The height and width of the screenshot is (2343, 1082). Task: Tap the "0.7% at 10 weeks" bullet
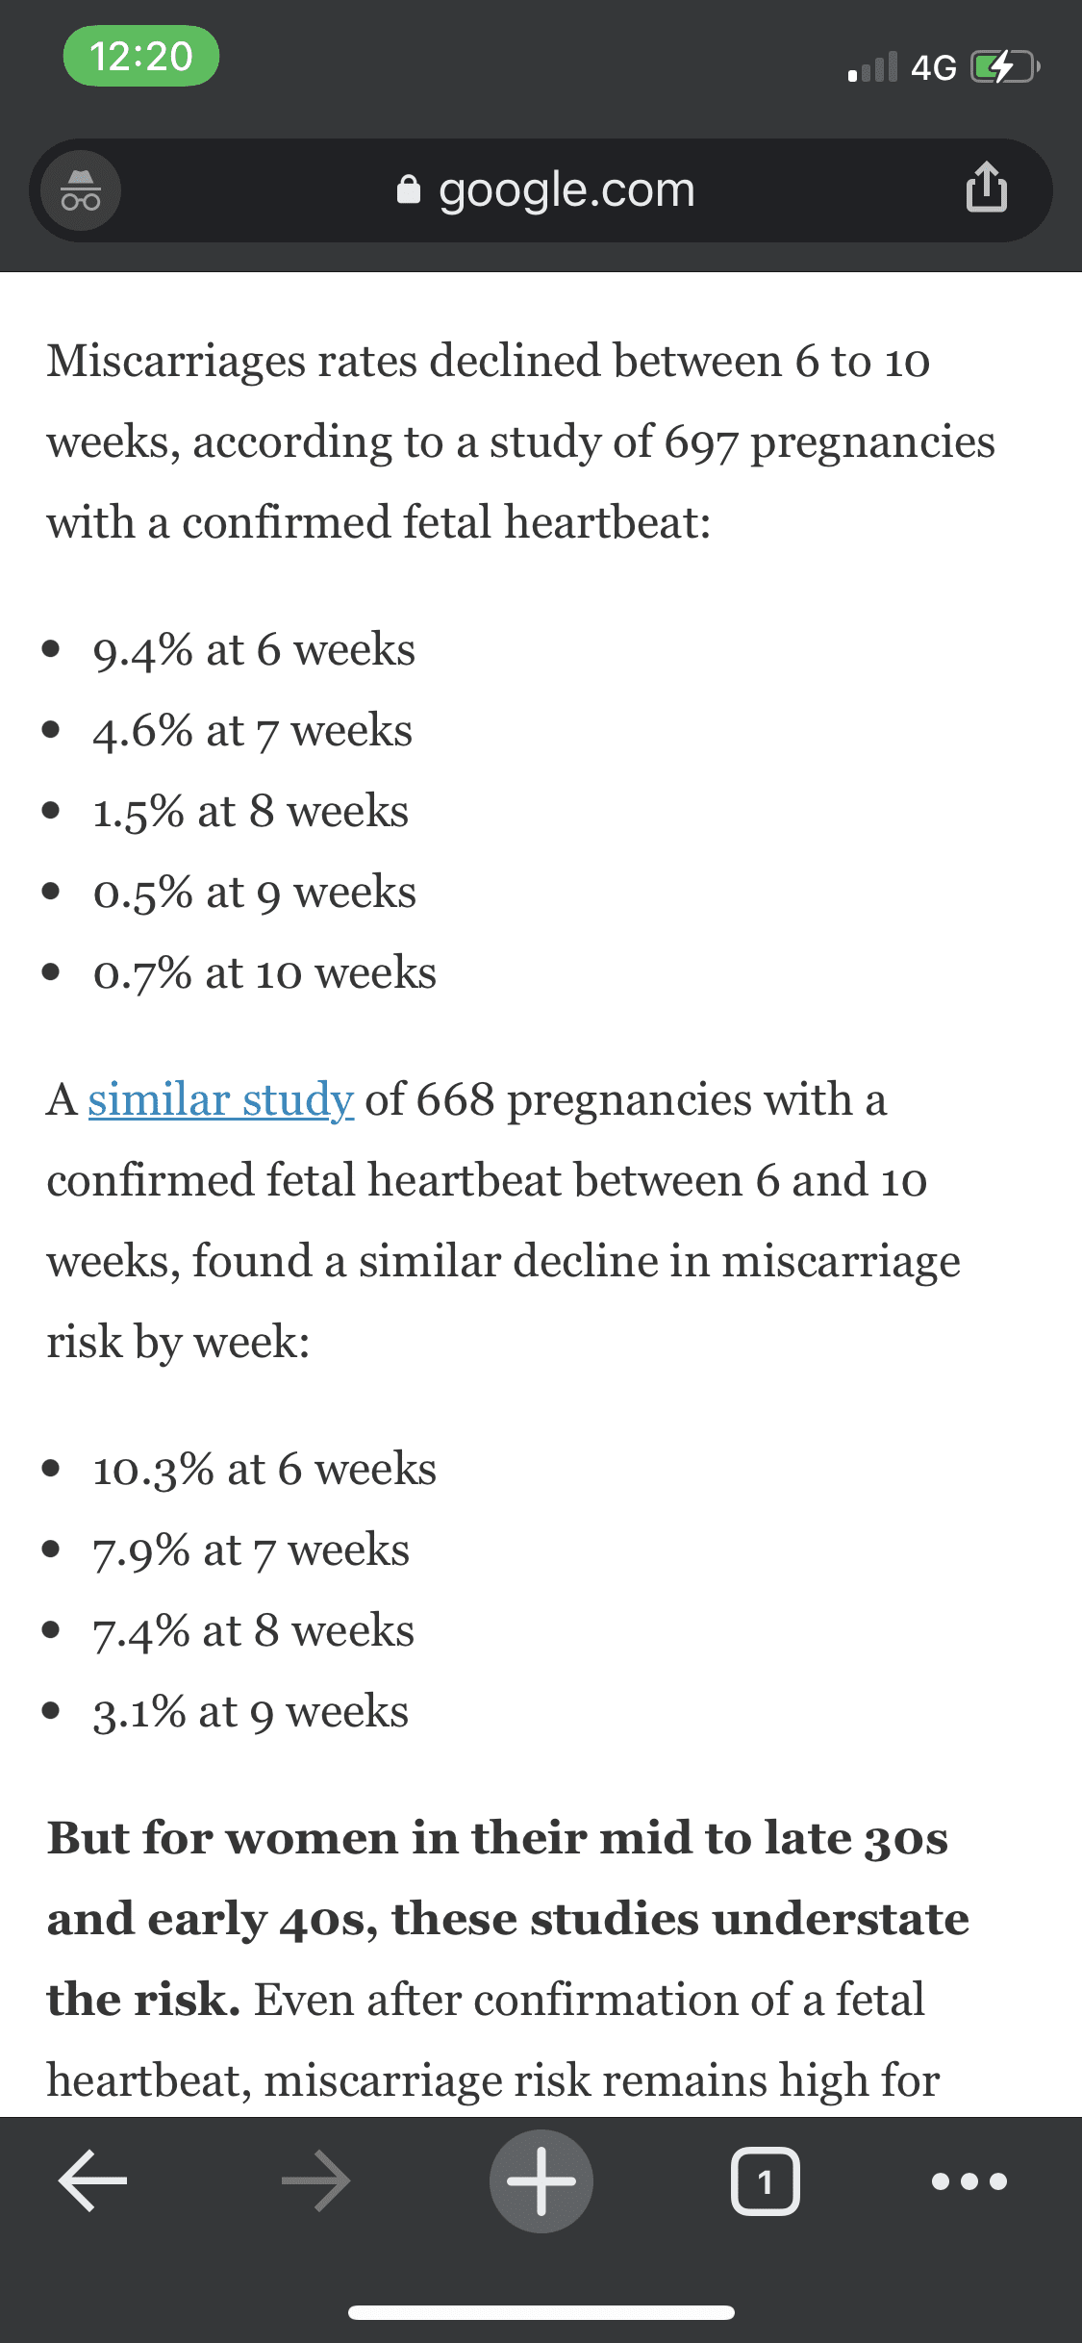click(x=264, y=973)
